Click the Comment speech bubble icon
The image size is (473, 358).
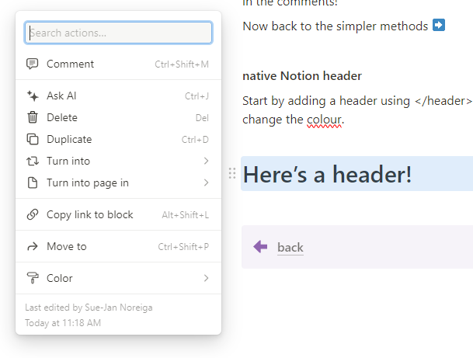[33, 64]
